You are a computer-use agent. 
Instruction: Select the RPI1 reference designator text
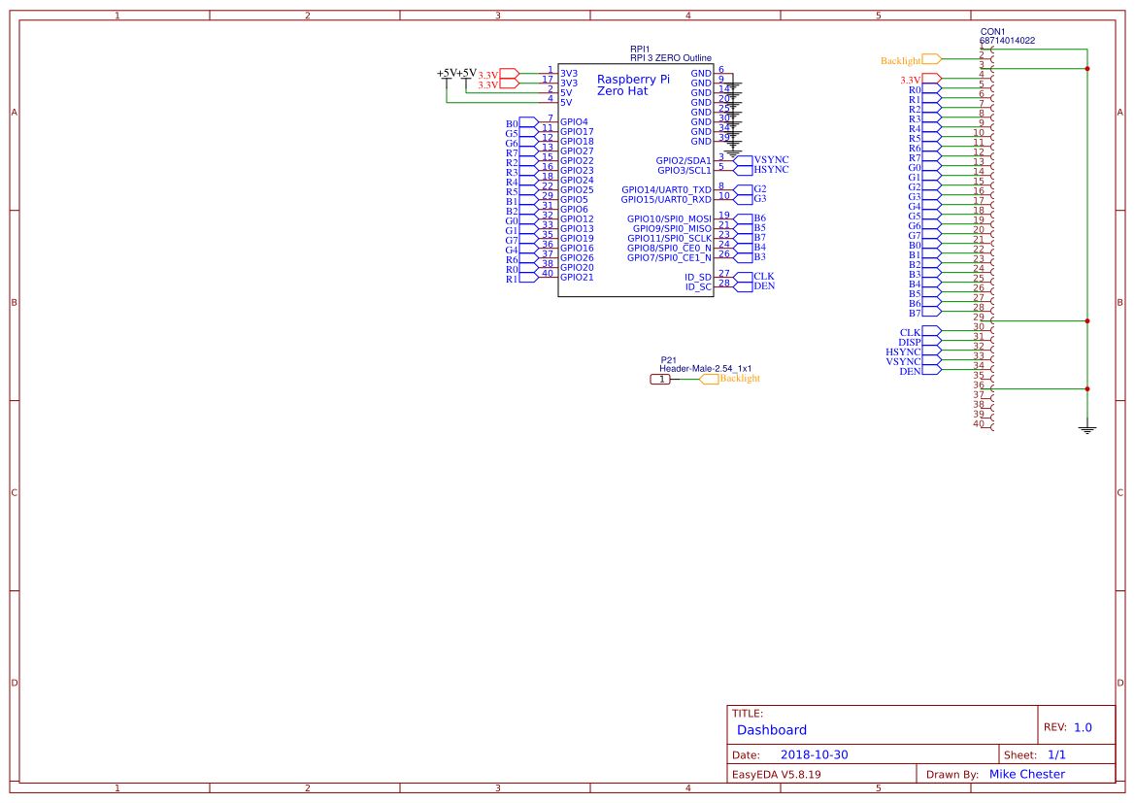coord(641,47)
